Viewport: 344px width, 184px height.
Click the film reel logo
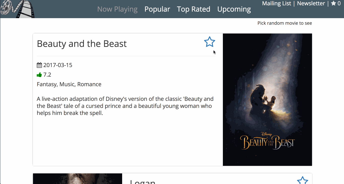coord(17,9)
